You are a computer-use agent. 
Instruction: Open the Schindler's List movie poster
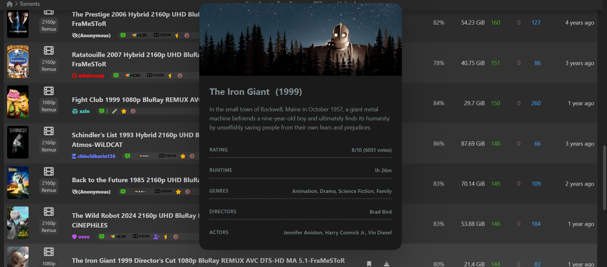(18, 142)
